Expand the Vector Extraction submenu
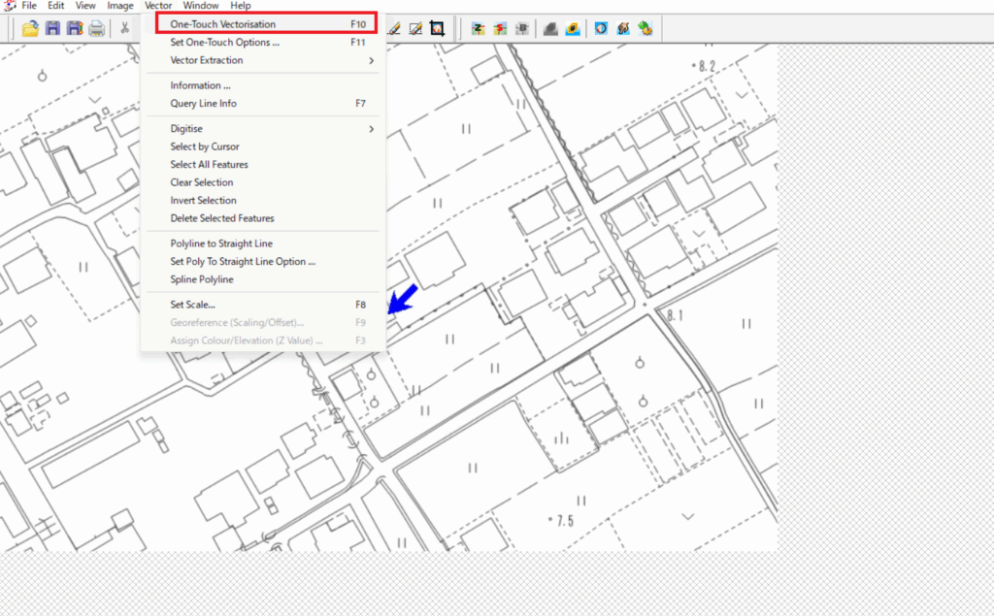 263,60
